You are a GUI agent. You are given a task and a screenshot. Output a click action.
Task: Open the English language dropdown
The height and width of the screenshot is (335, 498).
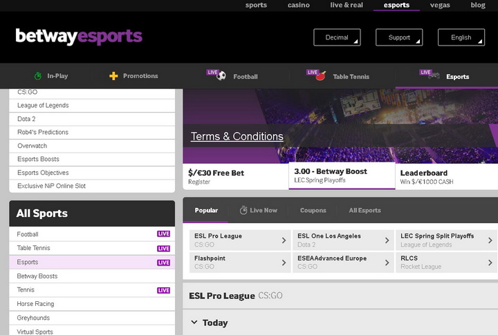pos(461,37)
